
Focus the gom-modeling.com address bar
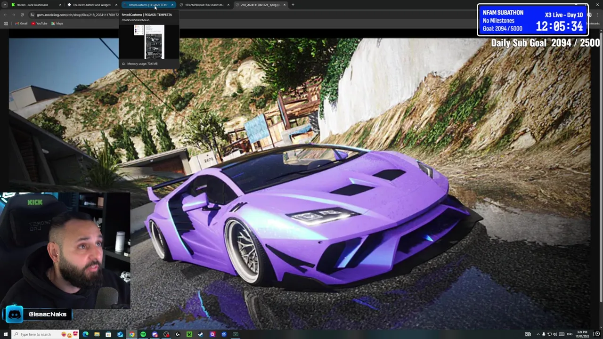click(x=78, y=15)
